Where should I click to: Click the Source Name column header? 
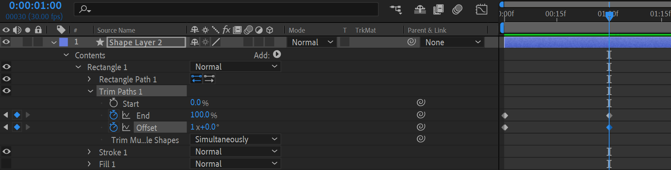[x=116, y=30]
